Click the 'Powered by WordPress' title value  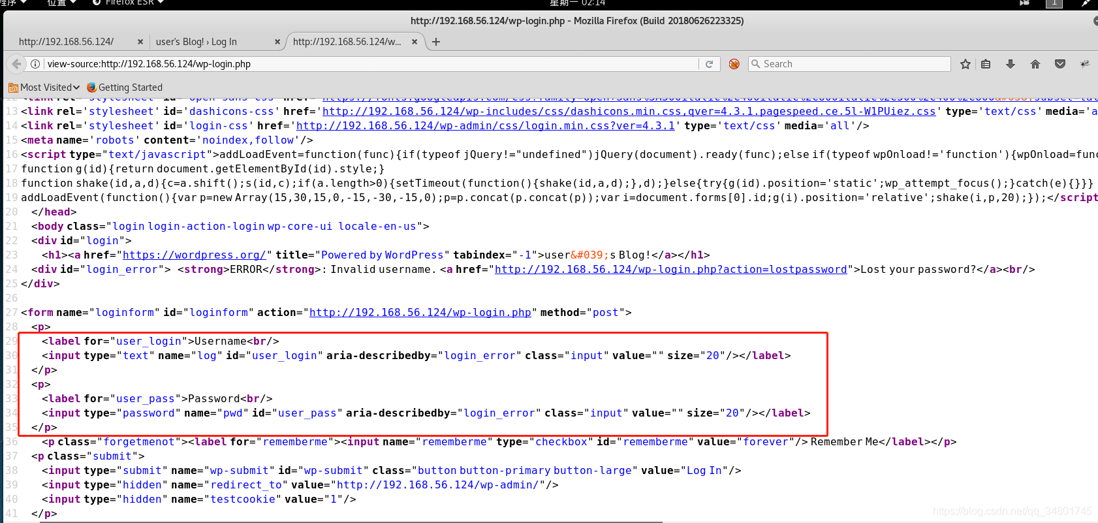[x=382, y=255]
